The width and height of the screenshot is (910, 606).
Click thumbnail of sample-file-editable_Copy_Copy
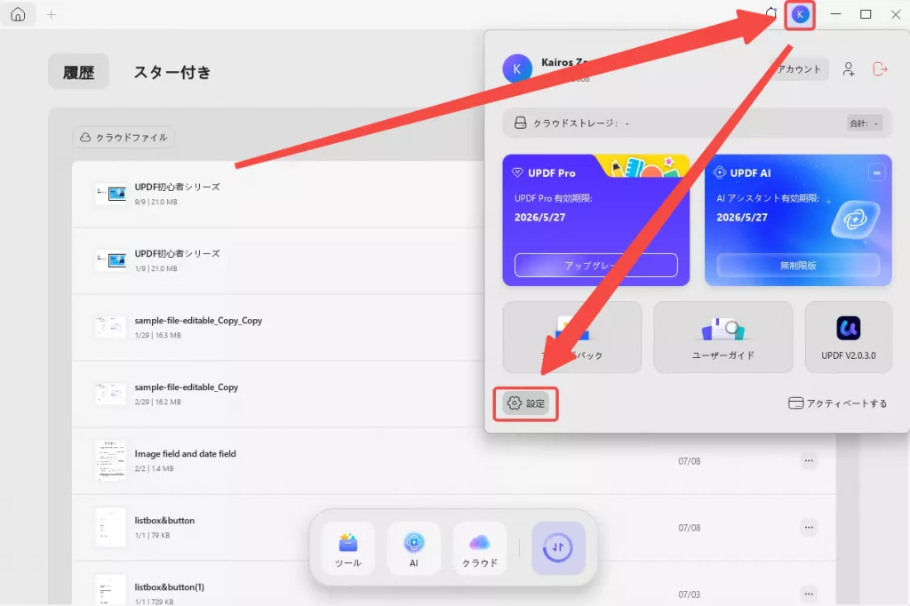[x=110, y=327]
